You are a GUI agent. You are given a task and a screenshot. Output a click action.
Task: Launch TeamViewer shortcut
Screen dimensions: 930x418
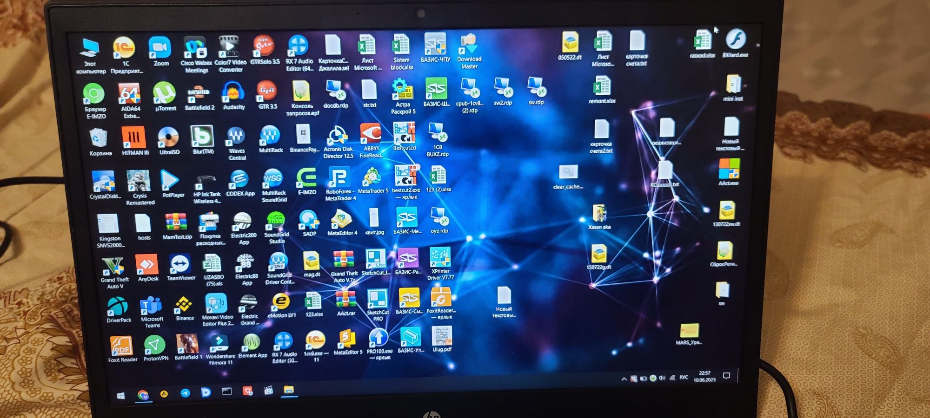click(x=180, y=267)
